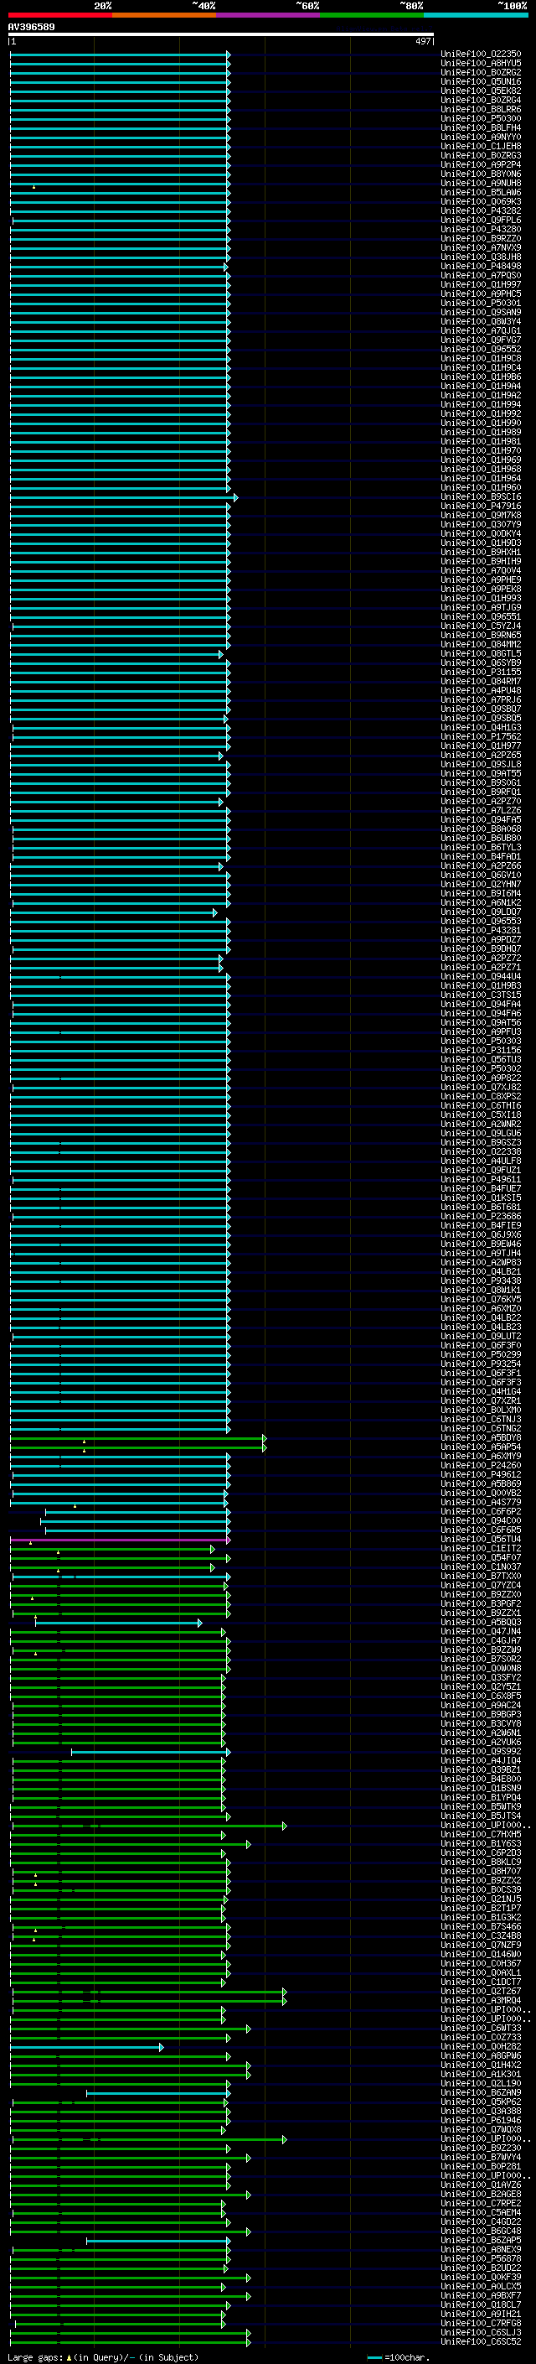Click the white query sequence bar
The width and height of the screenshot is (536, 2364).
pos(221,35)
